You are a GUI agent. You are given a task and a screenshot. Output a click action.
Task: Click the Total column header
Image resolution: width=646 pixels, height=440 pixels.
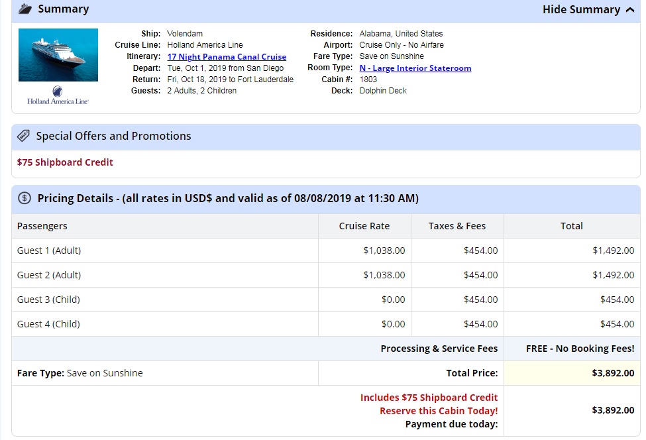click(x=571, y=226)
